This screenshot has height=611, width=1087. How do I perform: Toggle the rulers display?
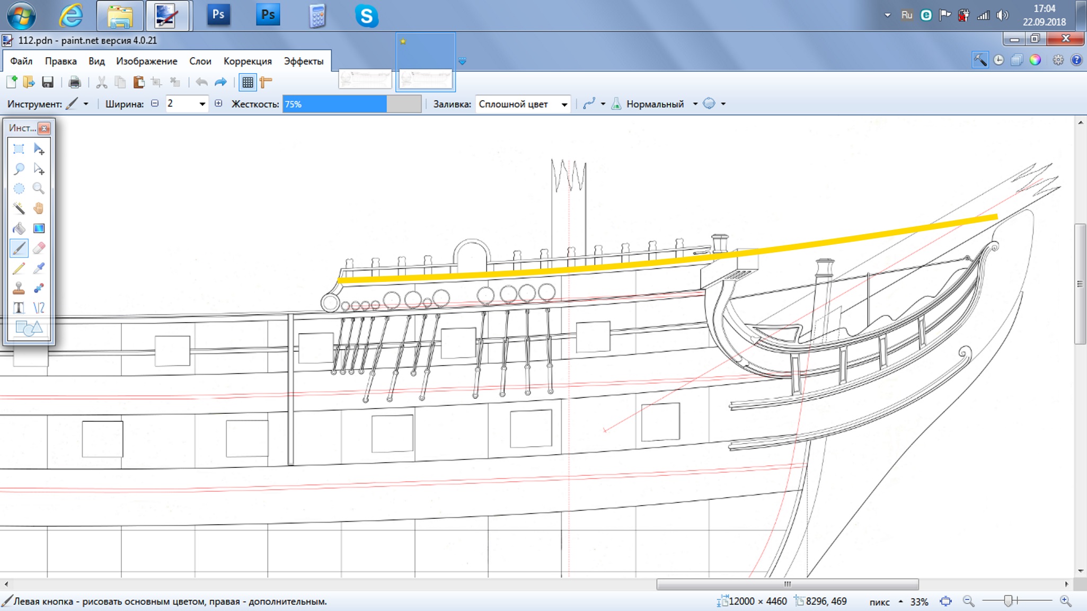point(266,82)
